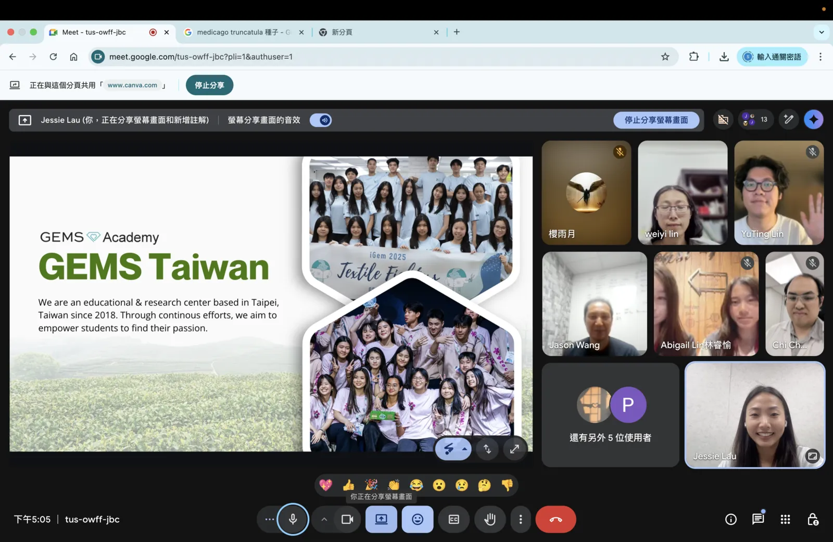Bookmark this page with the star icon

[x=665, y=57]
